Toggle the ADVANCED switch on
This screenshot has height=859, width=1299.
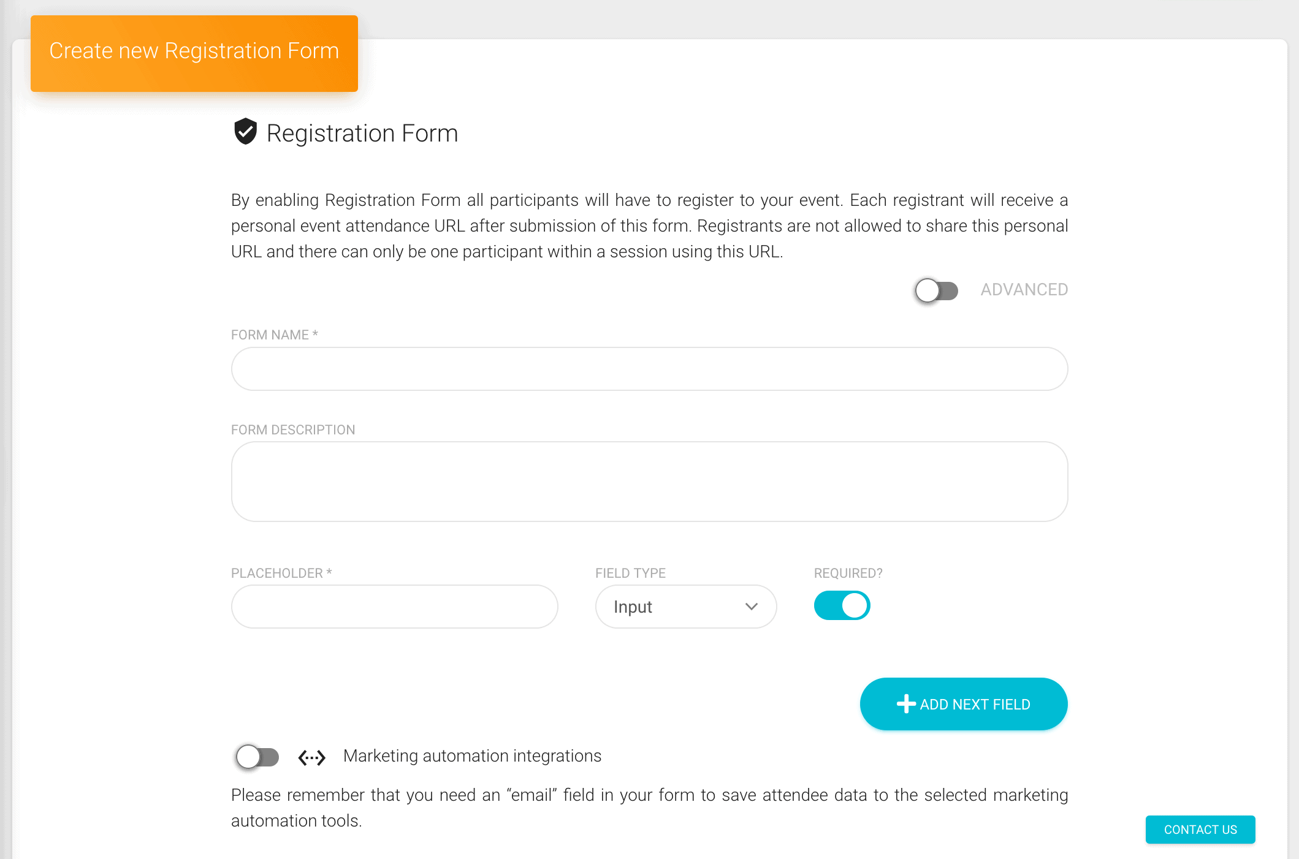coord(936,290)
